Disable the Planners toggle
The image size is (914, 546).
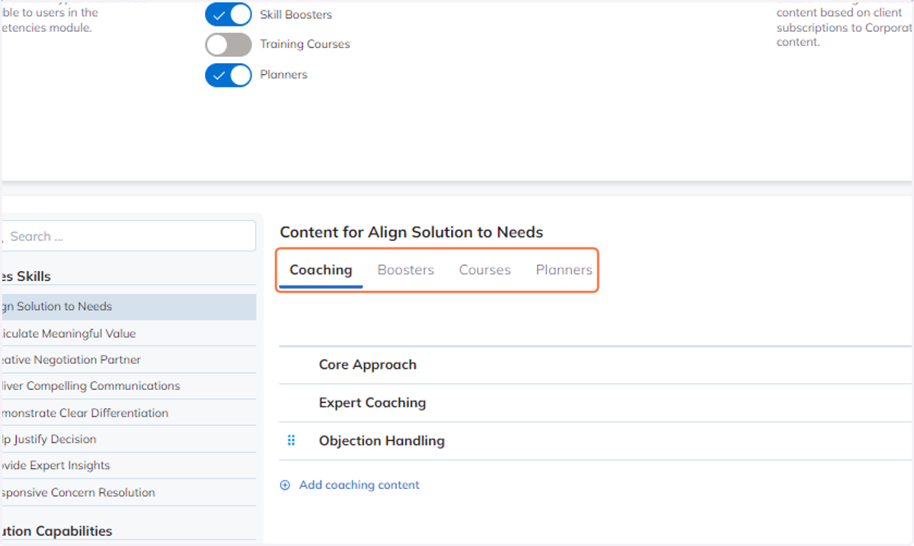tap(228, 75)
